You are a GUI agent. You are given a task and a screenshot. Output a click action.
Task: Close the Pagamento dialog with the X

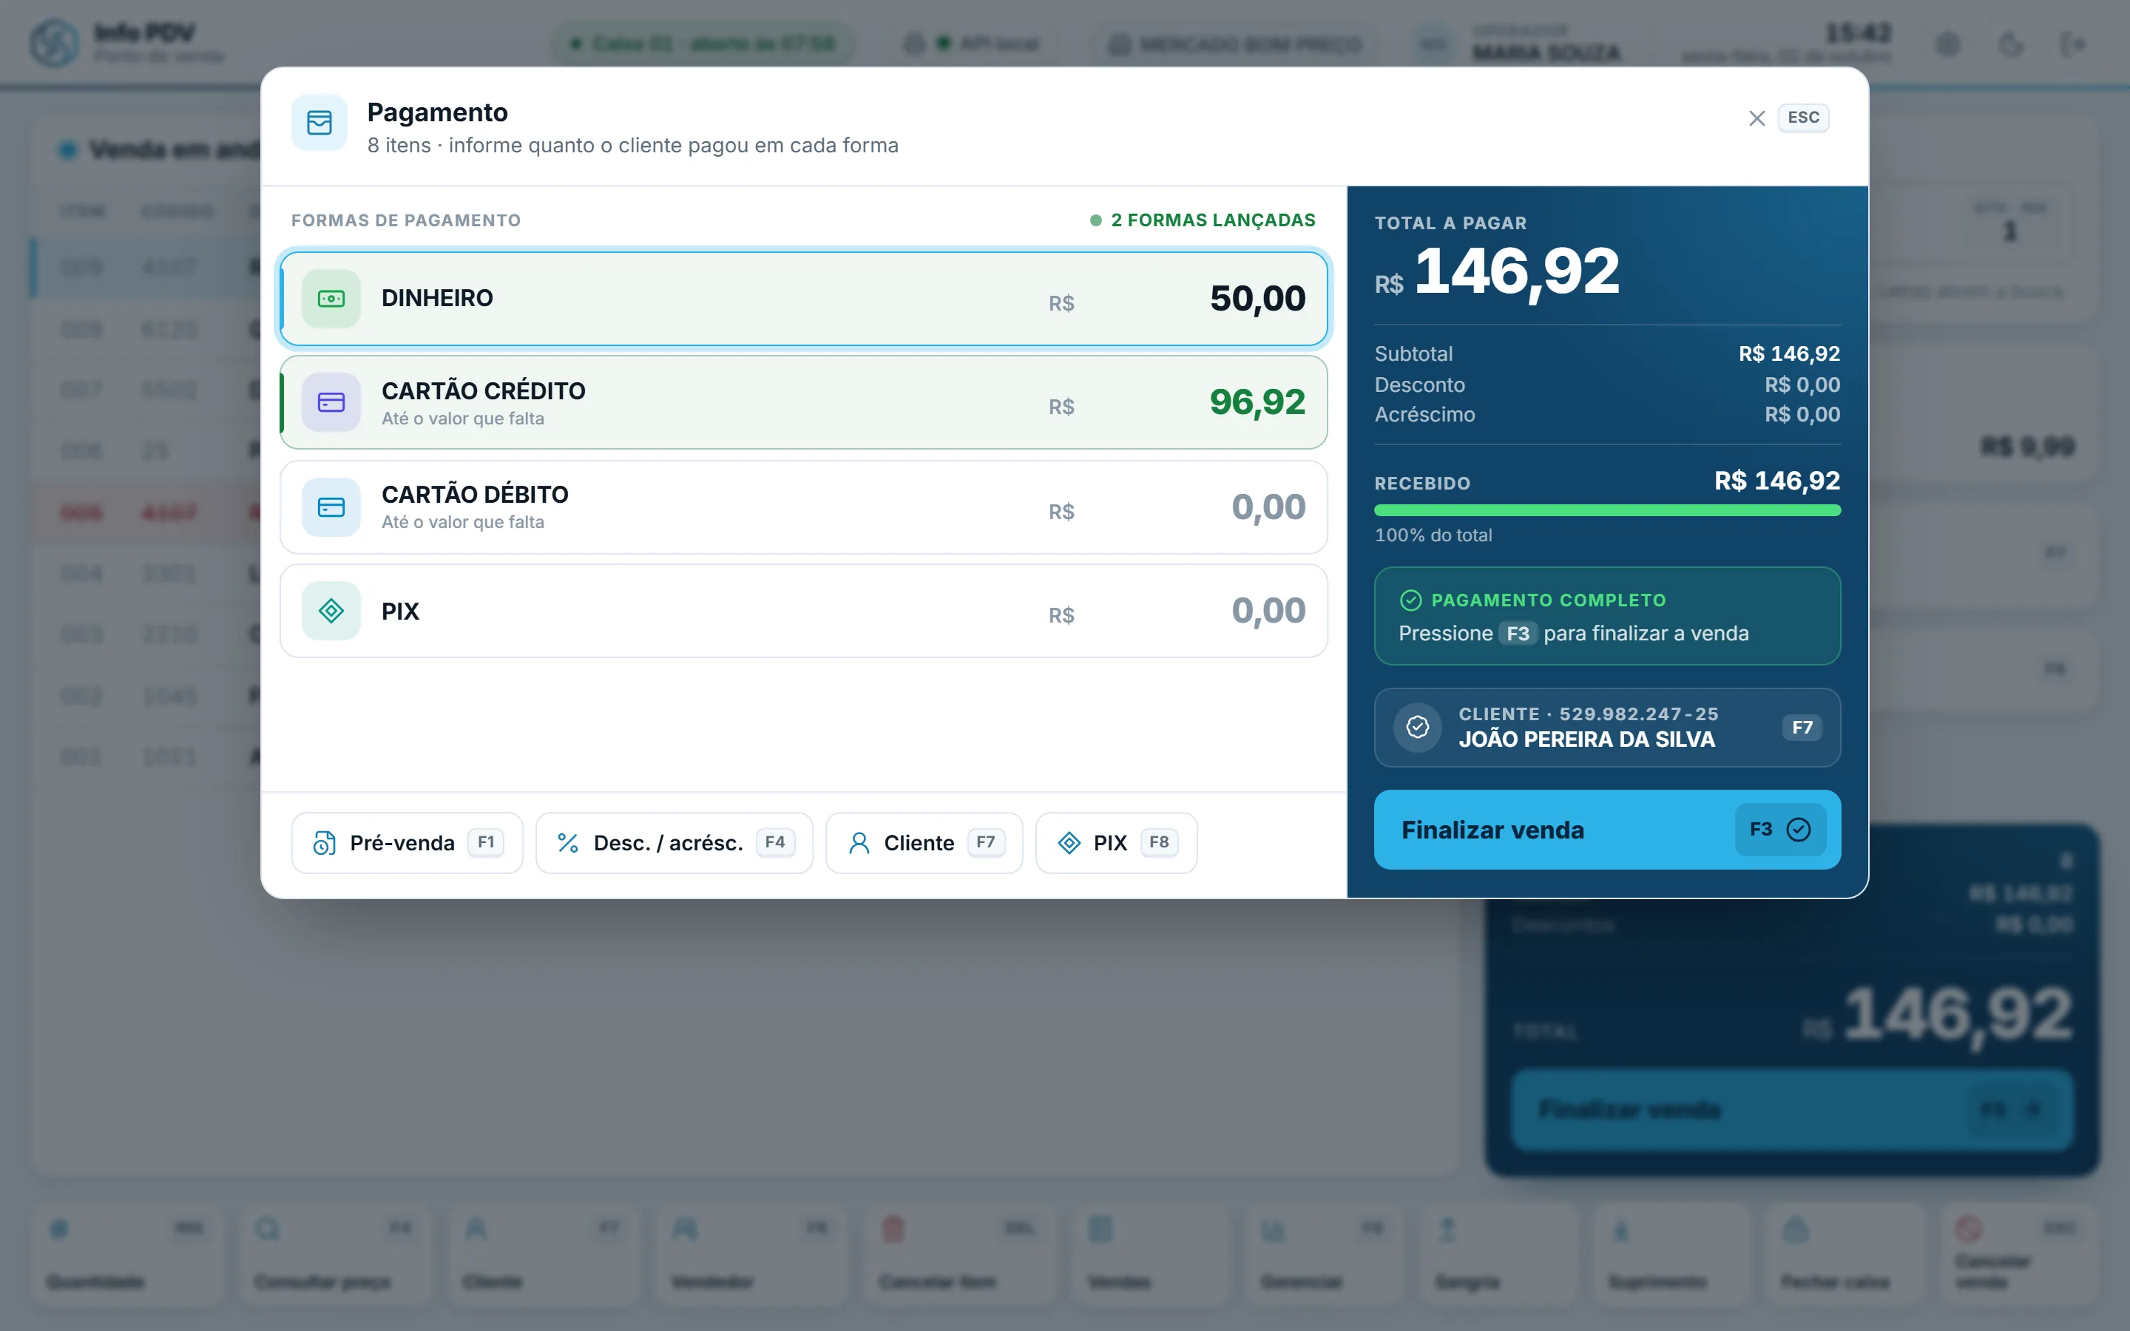1757,118
